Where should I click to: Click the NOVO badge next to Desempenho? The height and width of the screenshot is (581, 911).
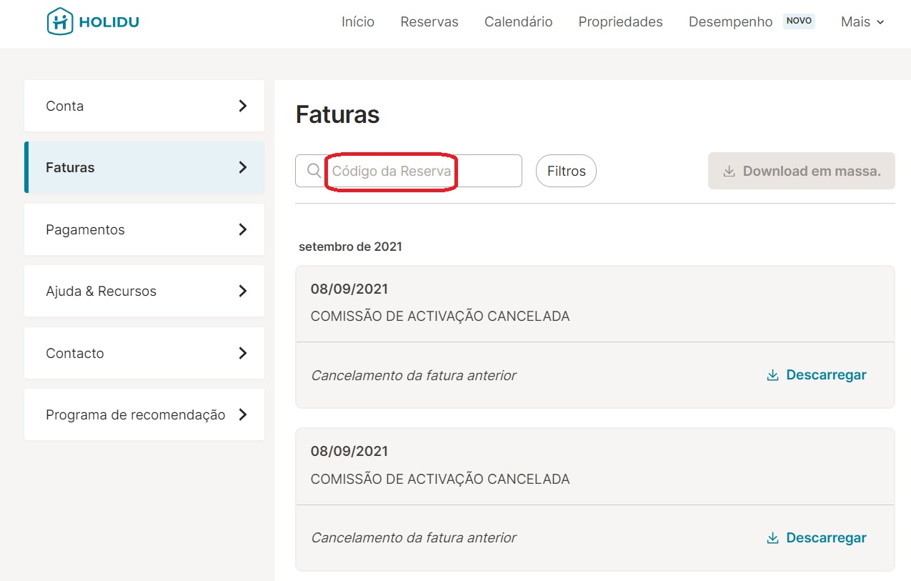click(798, 21)
